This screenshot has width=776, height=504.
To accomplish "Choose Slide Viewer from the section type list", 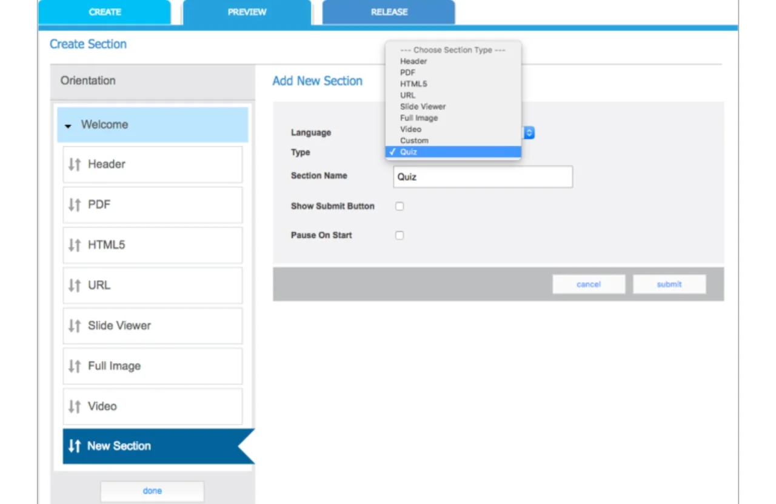I will (453, 106).
